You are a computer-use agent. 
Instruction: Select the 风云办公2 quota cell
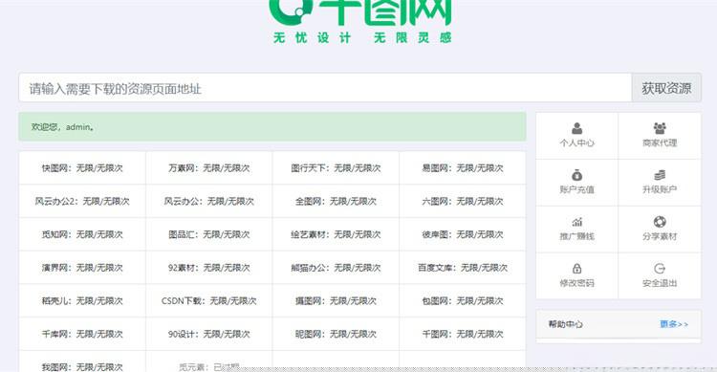coord(82,201)
